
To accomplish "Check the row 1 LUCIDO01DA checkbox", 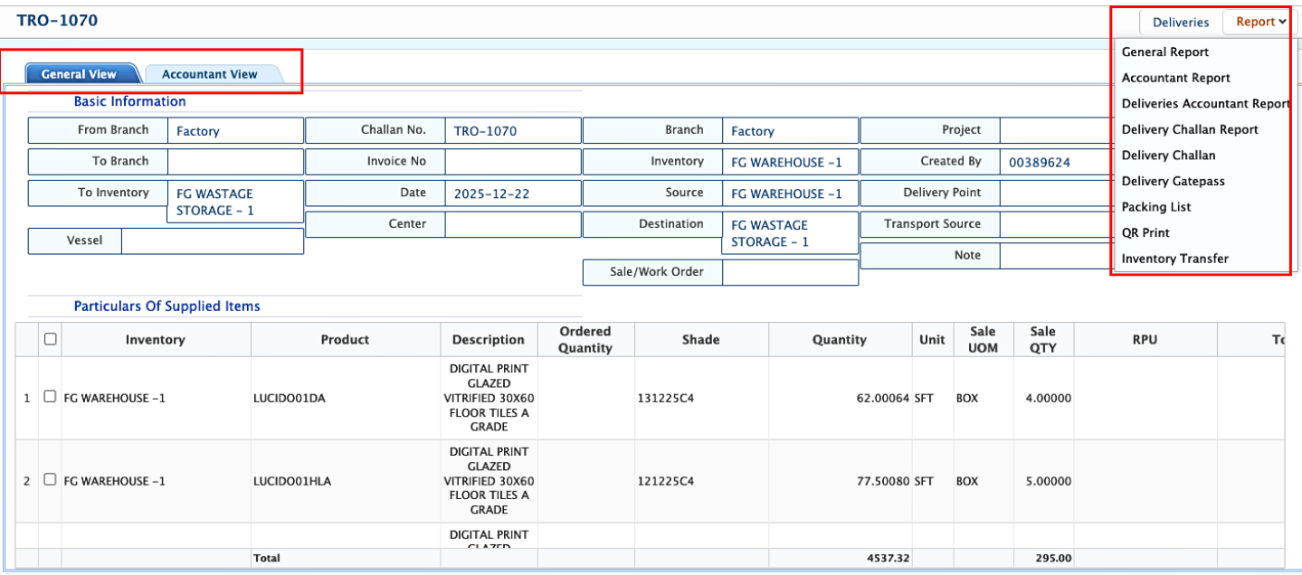I will tap(51, 397).
